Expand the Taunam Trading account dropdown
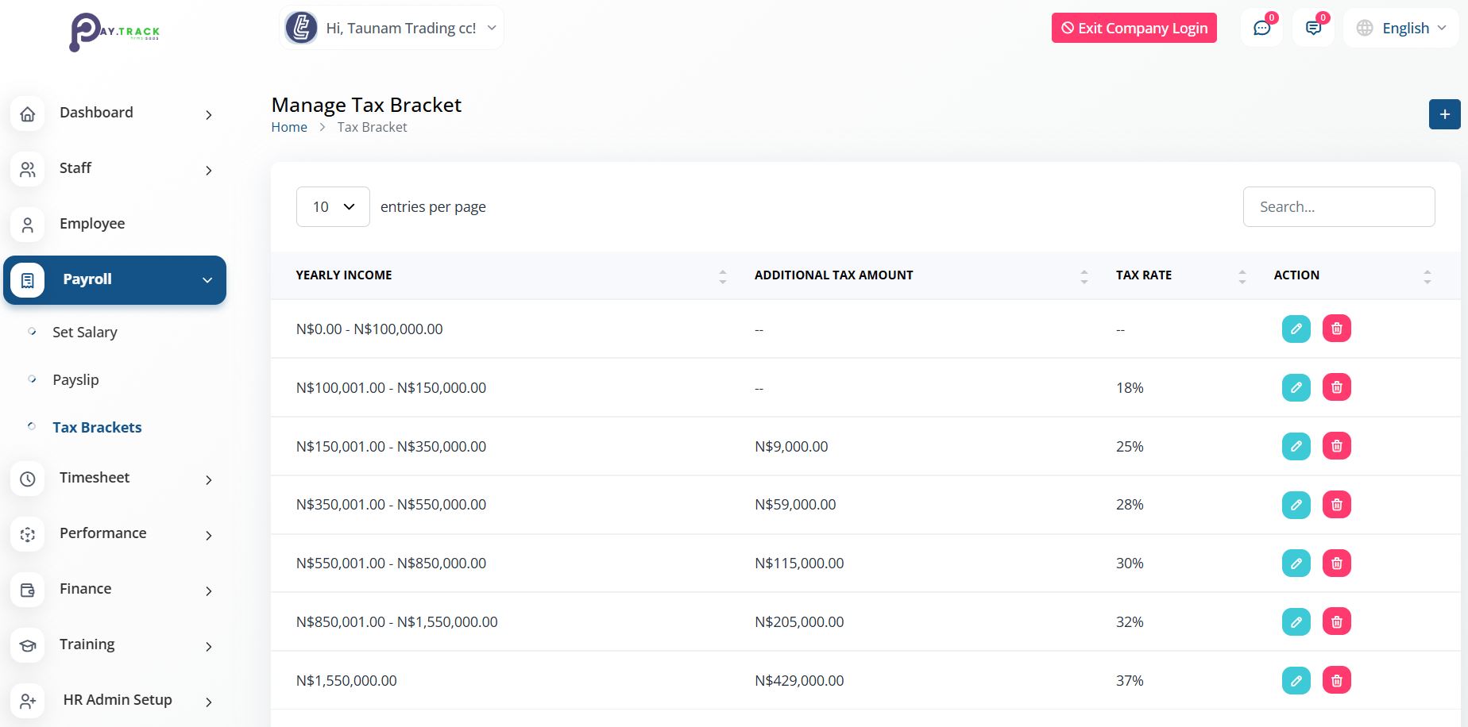This screenshot has height=727, width=1468. pyautogui.click(x=391, y=27)
